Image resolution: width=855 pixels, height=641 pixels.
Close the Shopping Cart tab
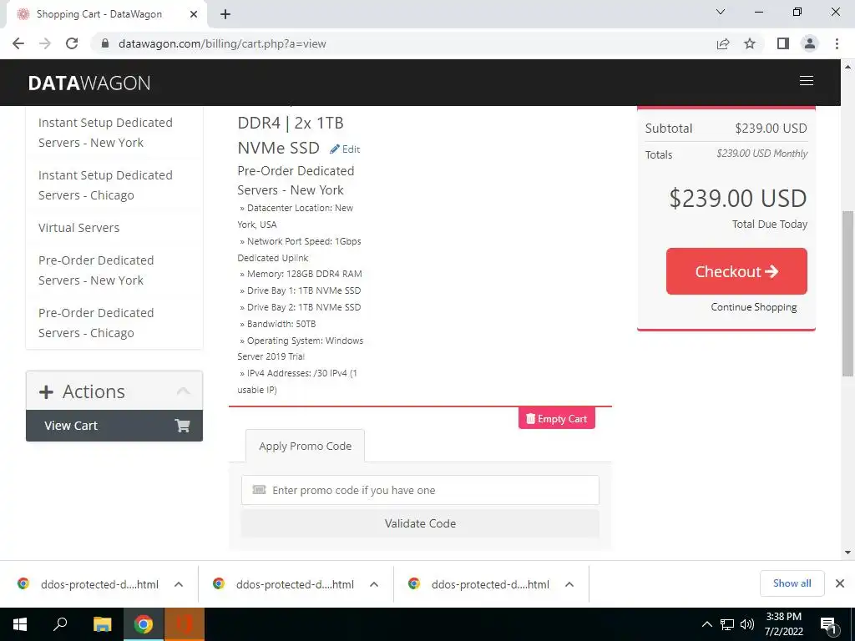(x=194, y=14)
